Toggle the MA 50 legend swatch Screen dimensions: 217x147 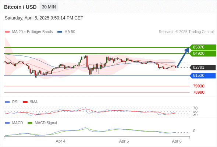coord(60,32)
